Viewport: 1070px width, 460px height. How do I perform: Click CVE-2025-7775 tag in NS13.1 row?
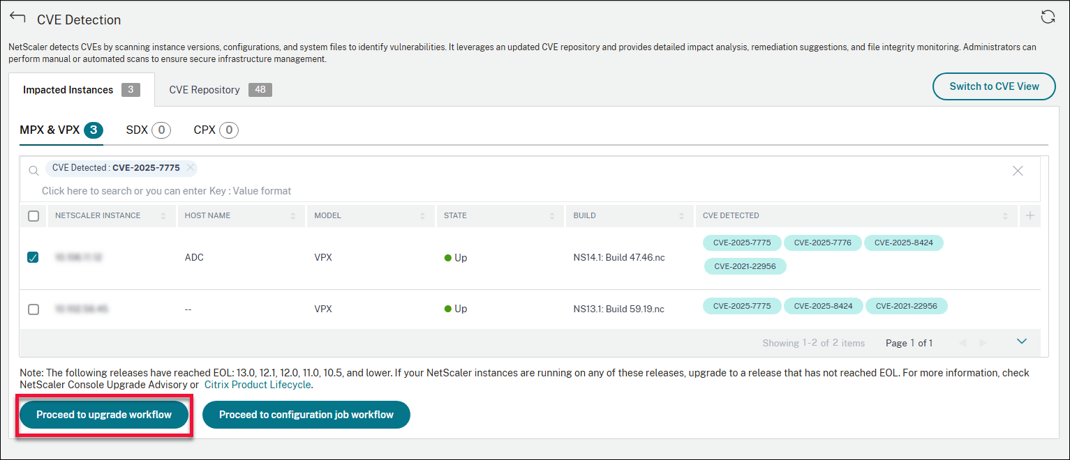click(742, 306)
